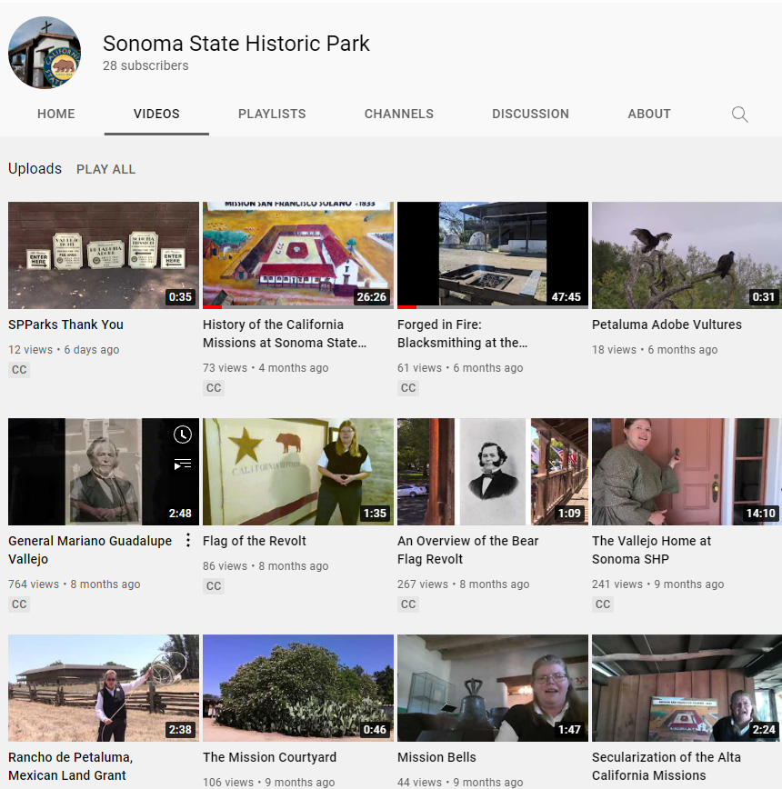Click mission painting thumbnail, 26:26

coord(298,255)
